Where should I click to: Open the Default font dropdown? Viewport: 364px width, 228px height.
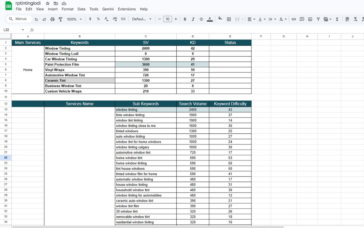[142, 19]
